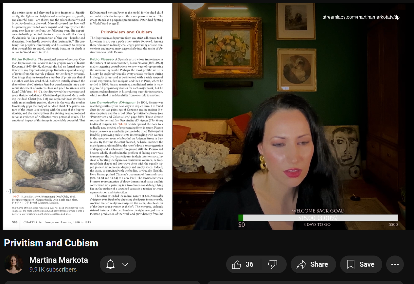Click the video title 'Privitism and Cubism'

51,243
